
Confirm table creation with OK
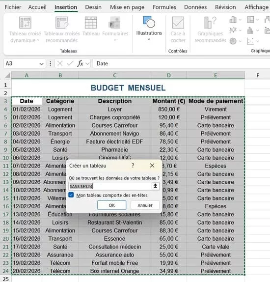(x=111, y=205)
